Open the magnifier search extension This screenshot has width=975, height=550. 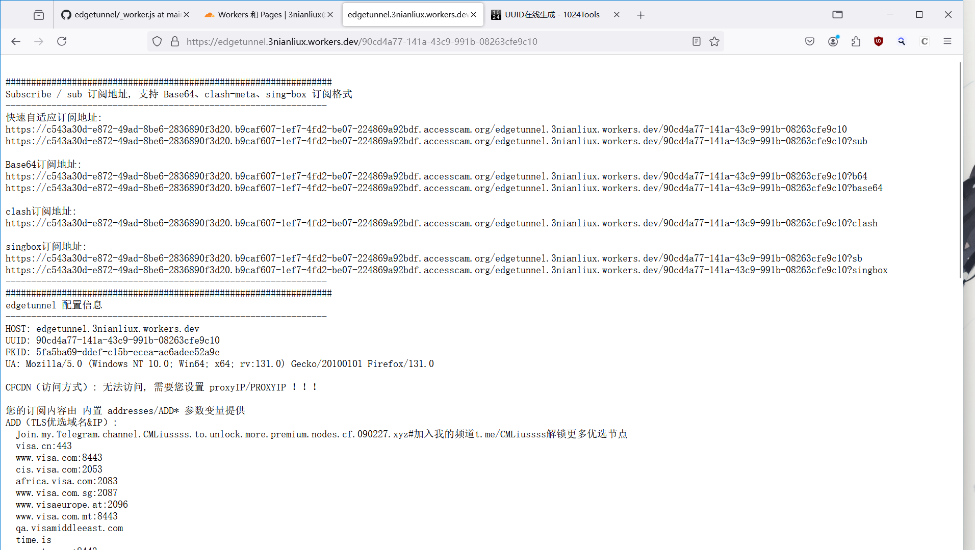[x=902, y=41]
